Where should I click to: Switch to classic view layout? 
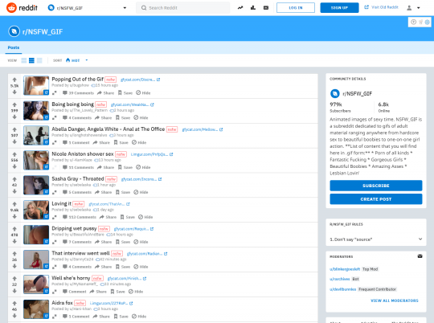pos(32,60)
